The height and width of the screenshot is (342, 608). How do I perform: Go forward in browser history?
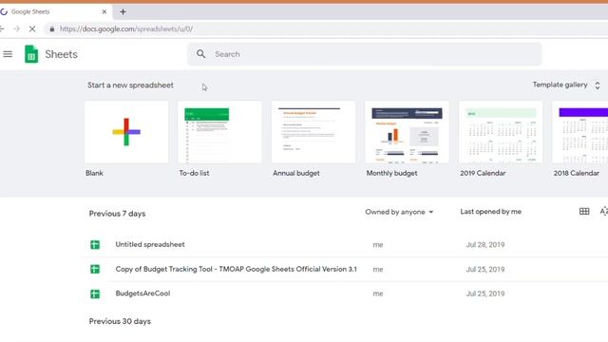pyautogui.click(x=17, y=28)
